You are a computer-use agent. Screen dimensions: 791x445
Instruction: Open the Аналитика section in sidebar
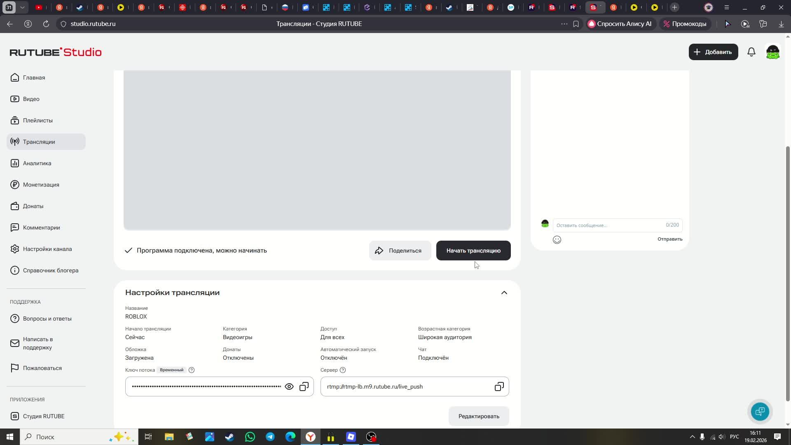(x=36, y=163)
